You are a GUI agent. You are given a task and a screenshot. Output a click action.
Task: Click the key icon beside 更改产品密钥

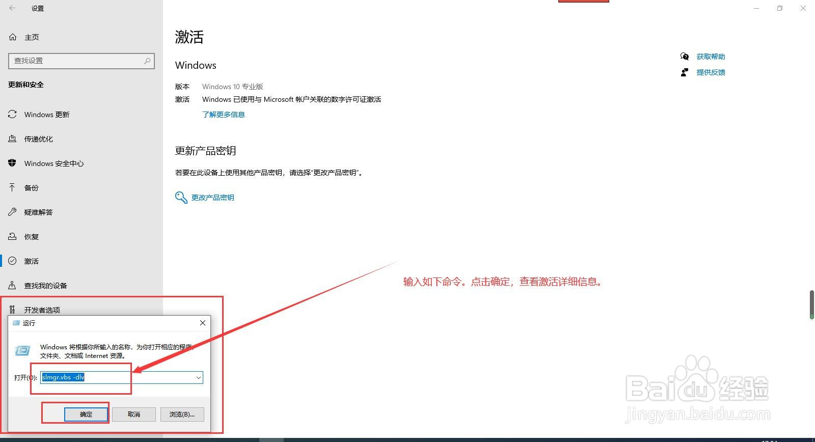tap(181, 198)
